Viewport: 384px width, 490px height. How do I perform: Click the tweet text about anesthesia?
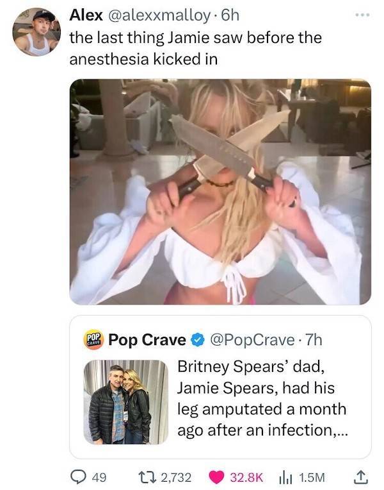[x=195, y=48]
